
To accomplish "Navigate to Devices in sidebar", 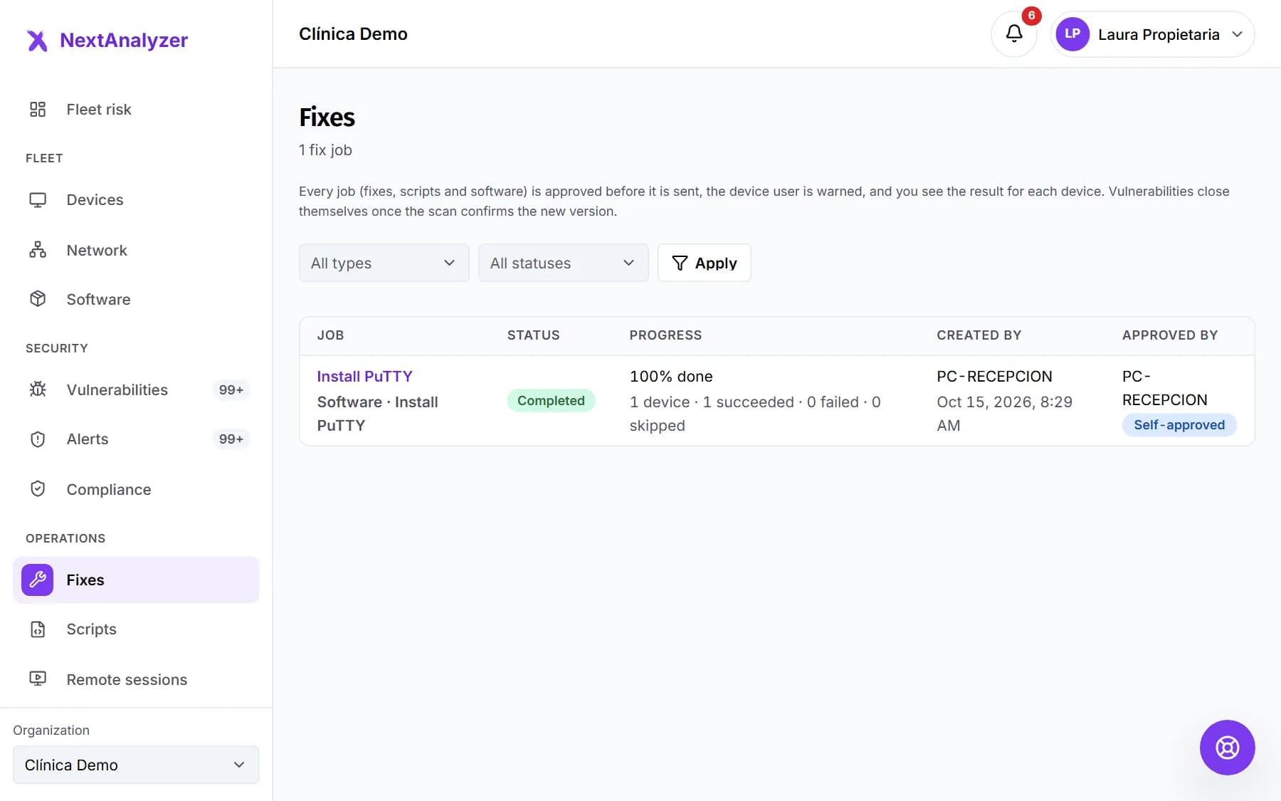I will click(136, 200).
